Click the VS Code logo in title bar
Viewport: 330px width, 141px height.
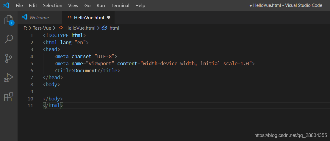6,5
